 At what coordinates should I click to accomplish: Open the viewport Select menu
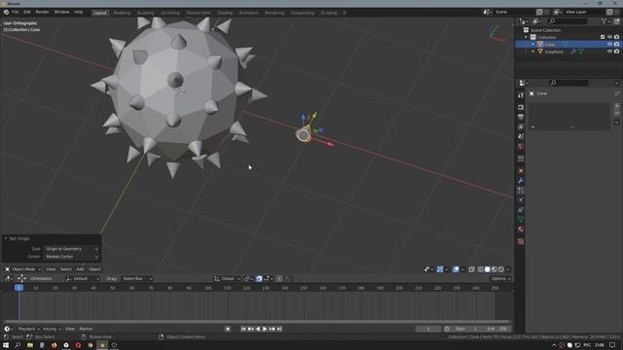click(x=65, y=269)
